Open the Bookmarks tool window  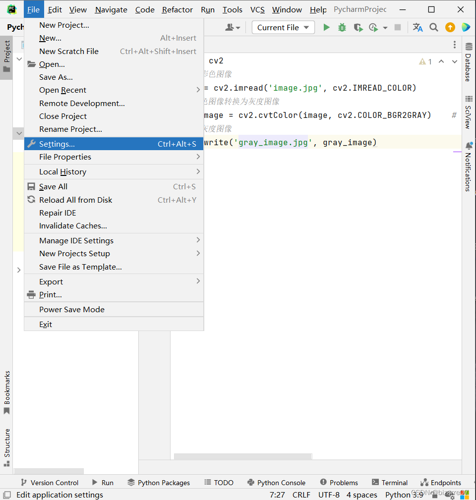(x=7, y=392)
